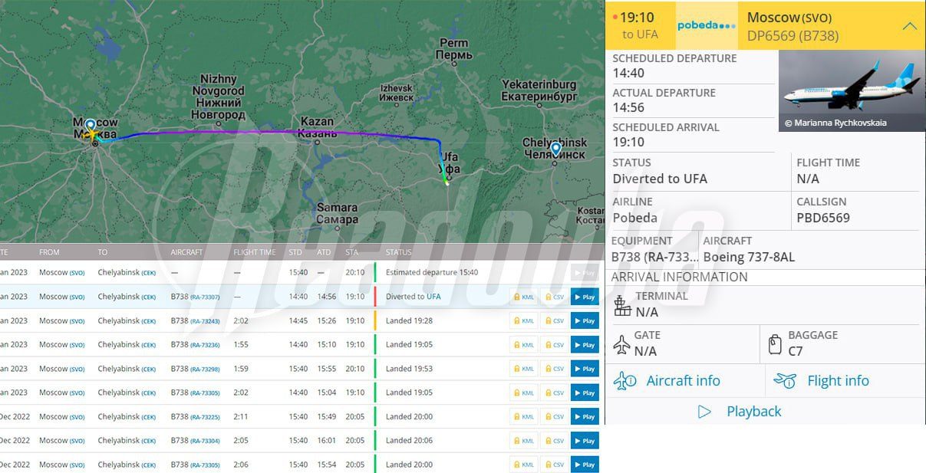Screen dimensions: 926x473
Task: Click the 'Diverted to UFA' status in side panel
Action: click(660, 179)
